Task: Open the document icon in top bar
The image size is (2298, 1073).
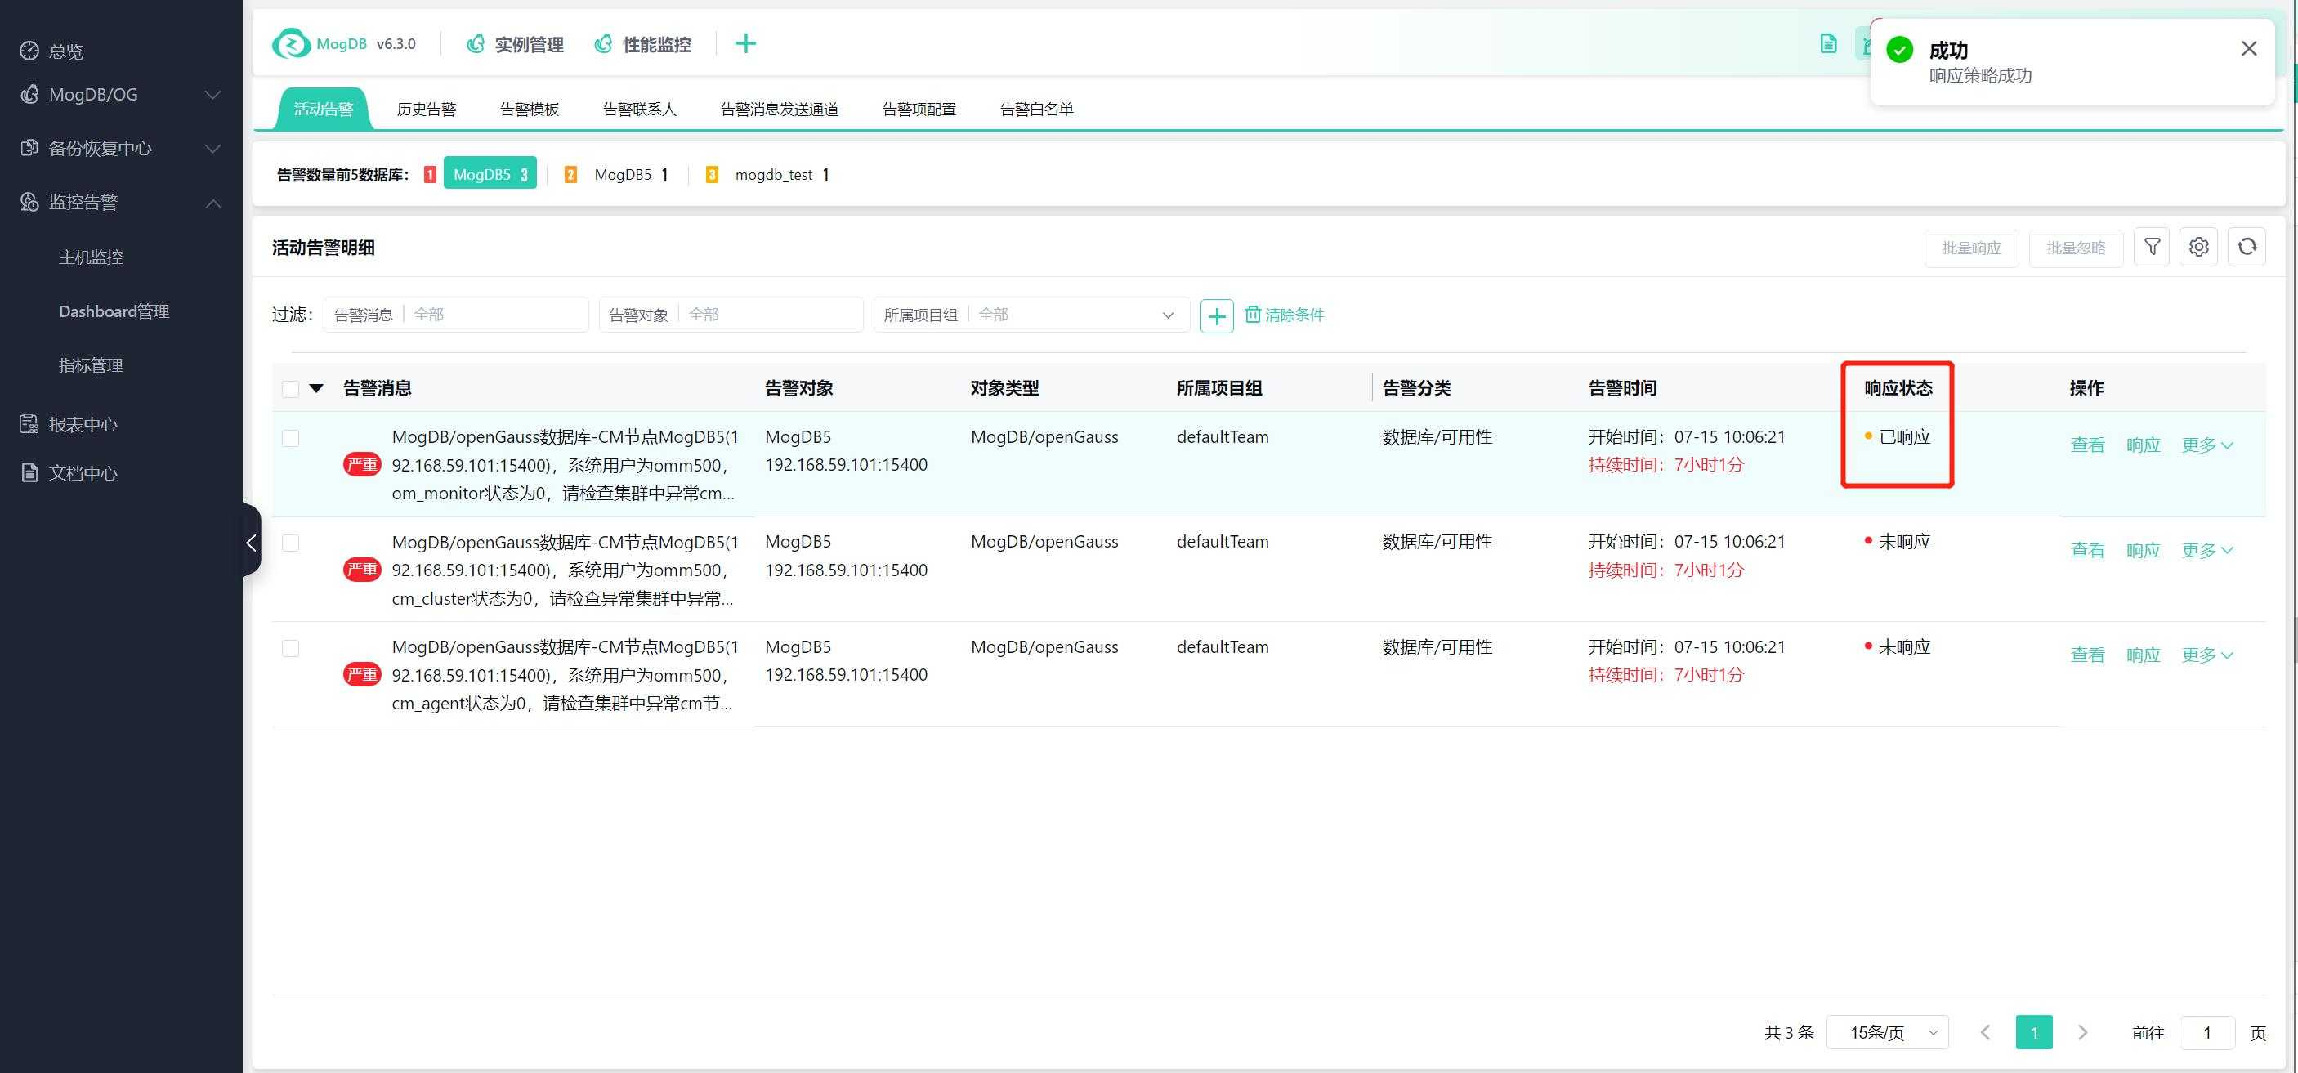Action: tap(1828, 43)
